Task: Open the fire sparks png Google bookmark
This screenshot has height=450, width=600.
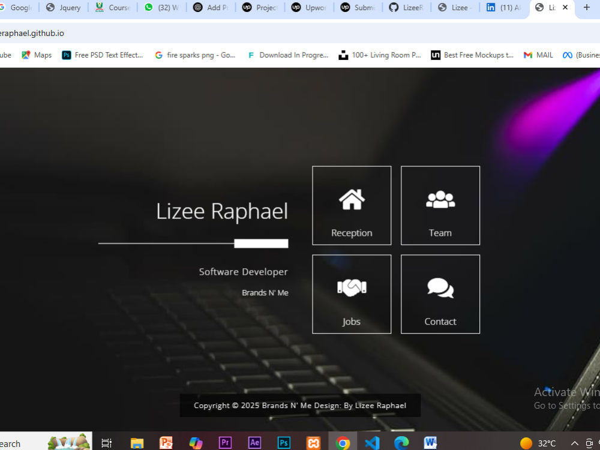Action: tap(195, 55)
